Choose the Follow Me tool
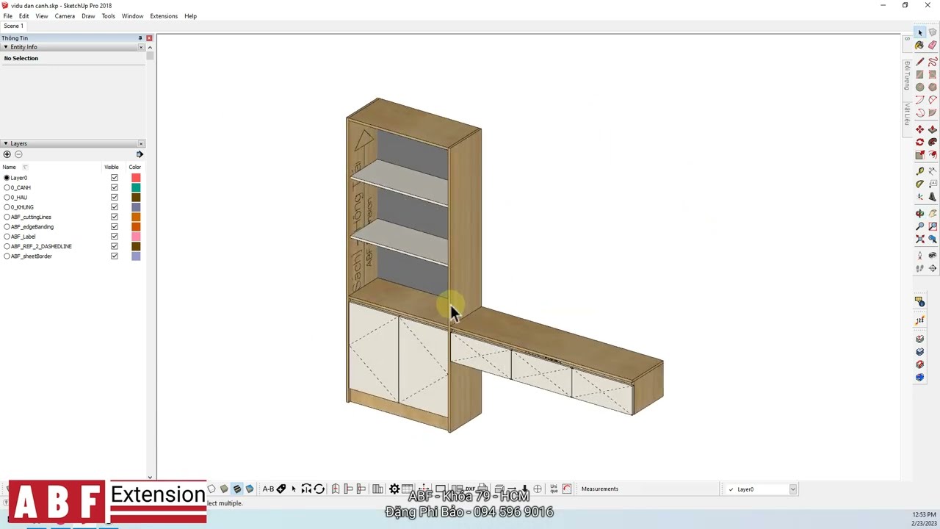 (933, 142)
